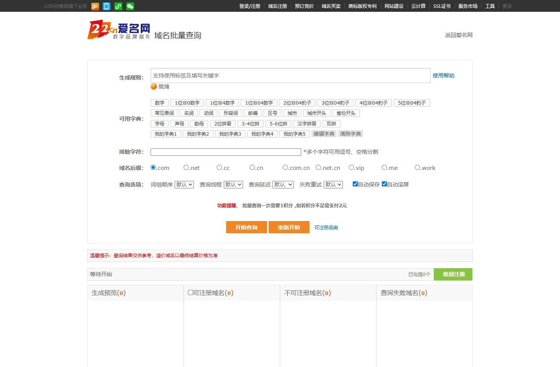The image size is (560, 367).
Task: Open 更多 in top navigation
Action: click(507, 6)
